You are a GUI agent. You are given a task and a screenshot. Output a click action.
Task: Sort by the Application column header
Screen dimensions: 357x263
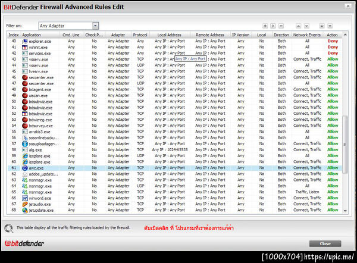(x=40, y=35)
